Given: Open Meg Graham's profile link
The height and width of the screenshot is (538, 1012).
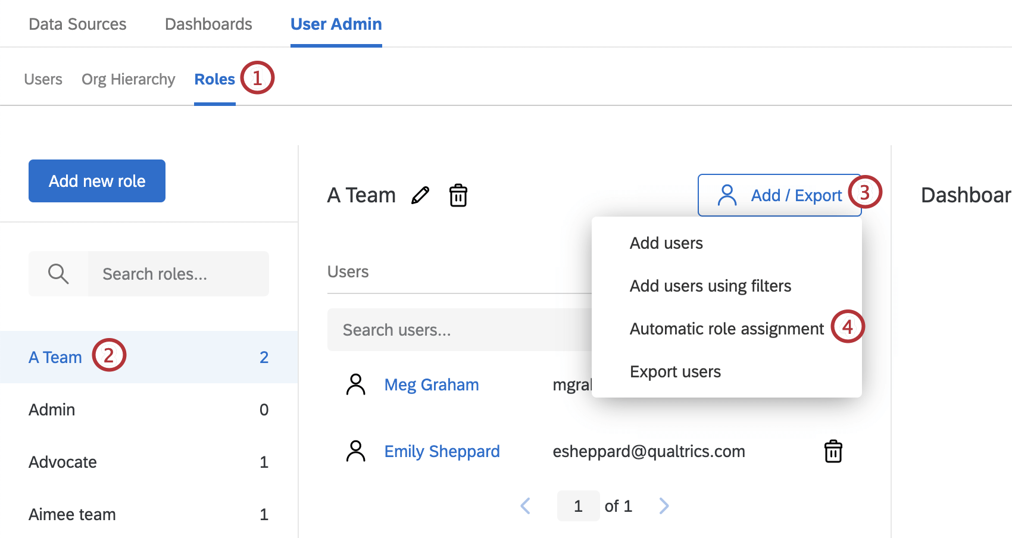Looking at the screenshot, I should pos(432,384).
